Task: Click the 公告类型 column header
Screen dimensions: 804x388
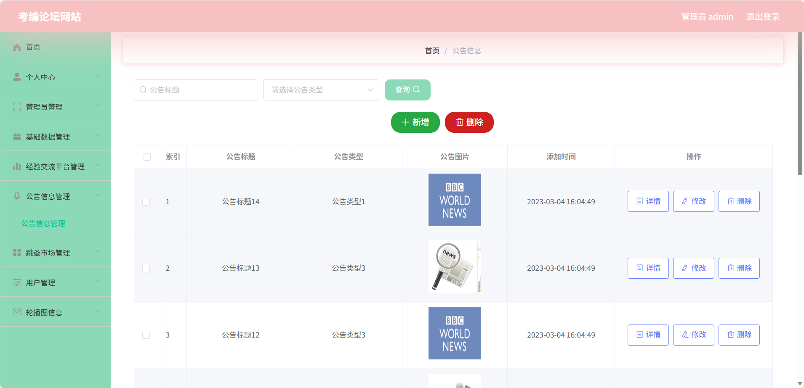Action: click(x=349, y=157)
